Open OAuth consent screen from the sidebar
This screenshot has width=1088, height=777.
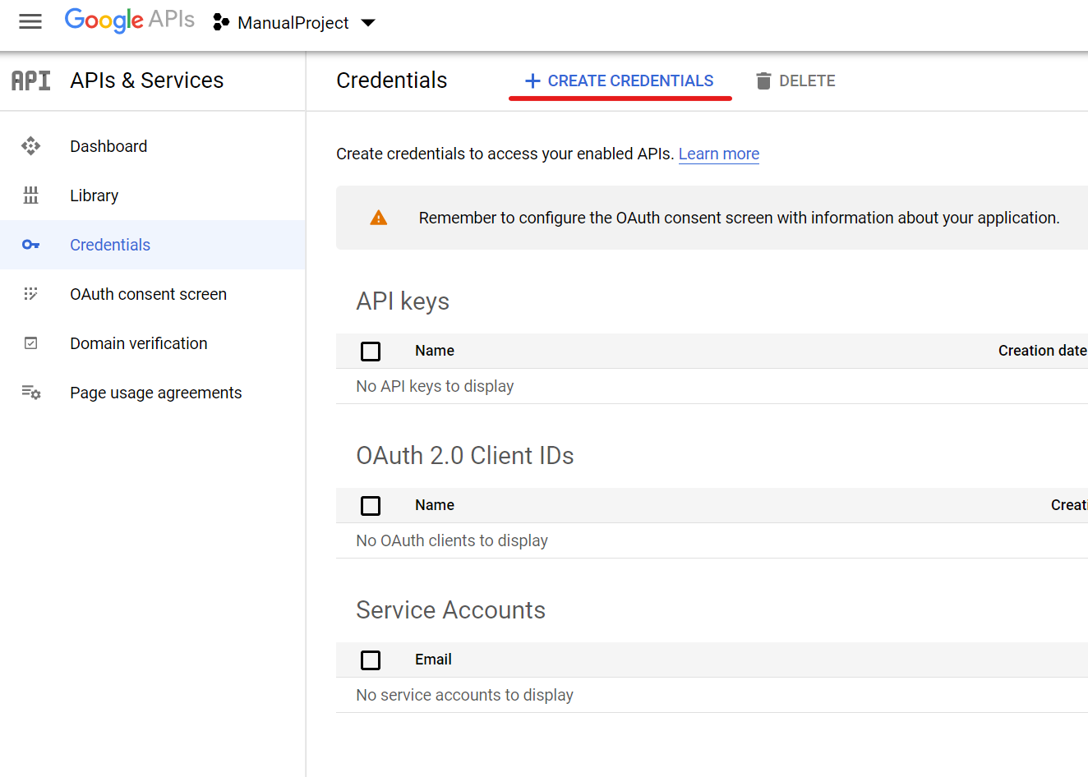coord(148,293)
